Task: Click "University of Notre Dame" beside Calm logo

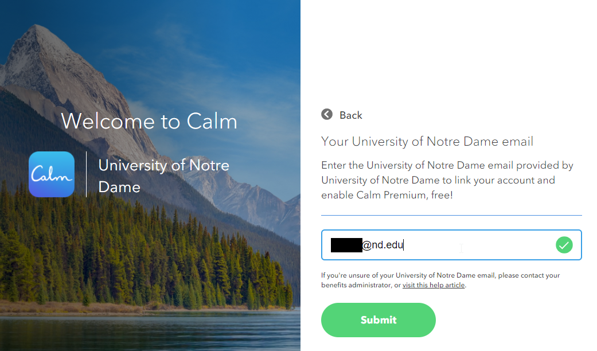Action: 163,175
